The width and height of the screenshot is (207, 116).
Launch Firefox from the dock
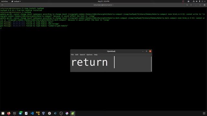coord(9,113)
